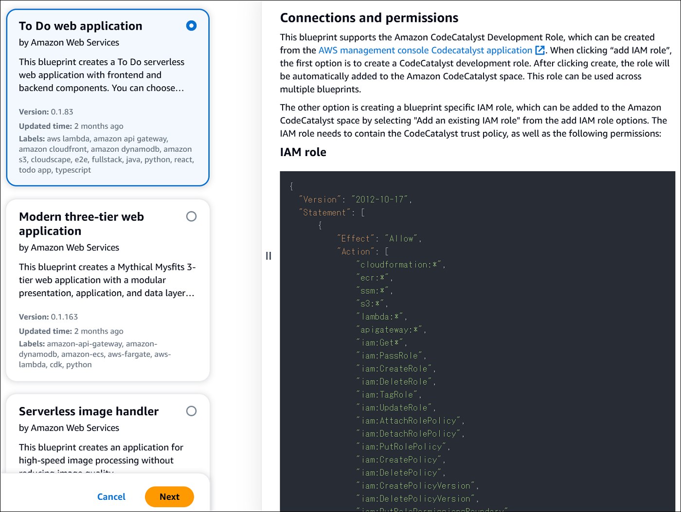
Task: Click the "cloudformation:*" line in the policy
Action: pyautogui.click(x=400, y=265)
